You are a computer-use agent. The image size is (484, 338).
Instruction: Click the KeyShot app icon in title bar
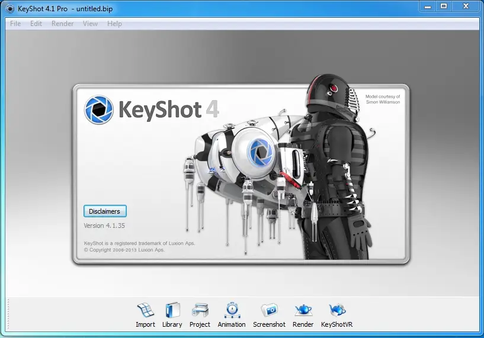point(10,9)
